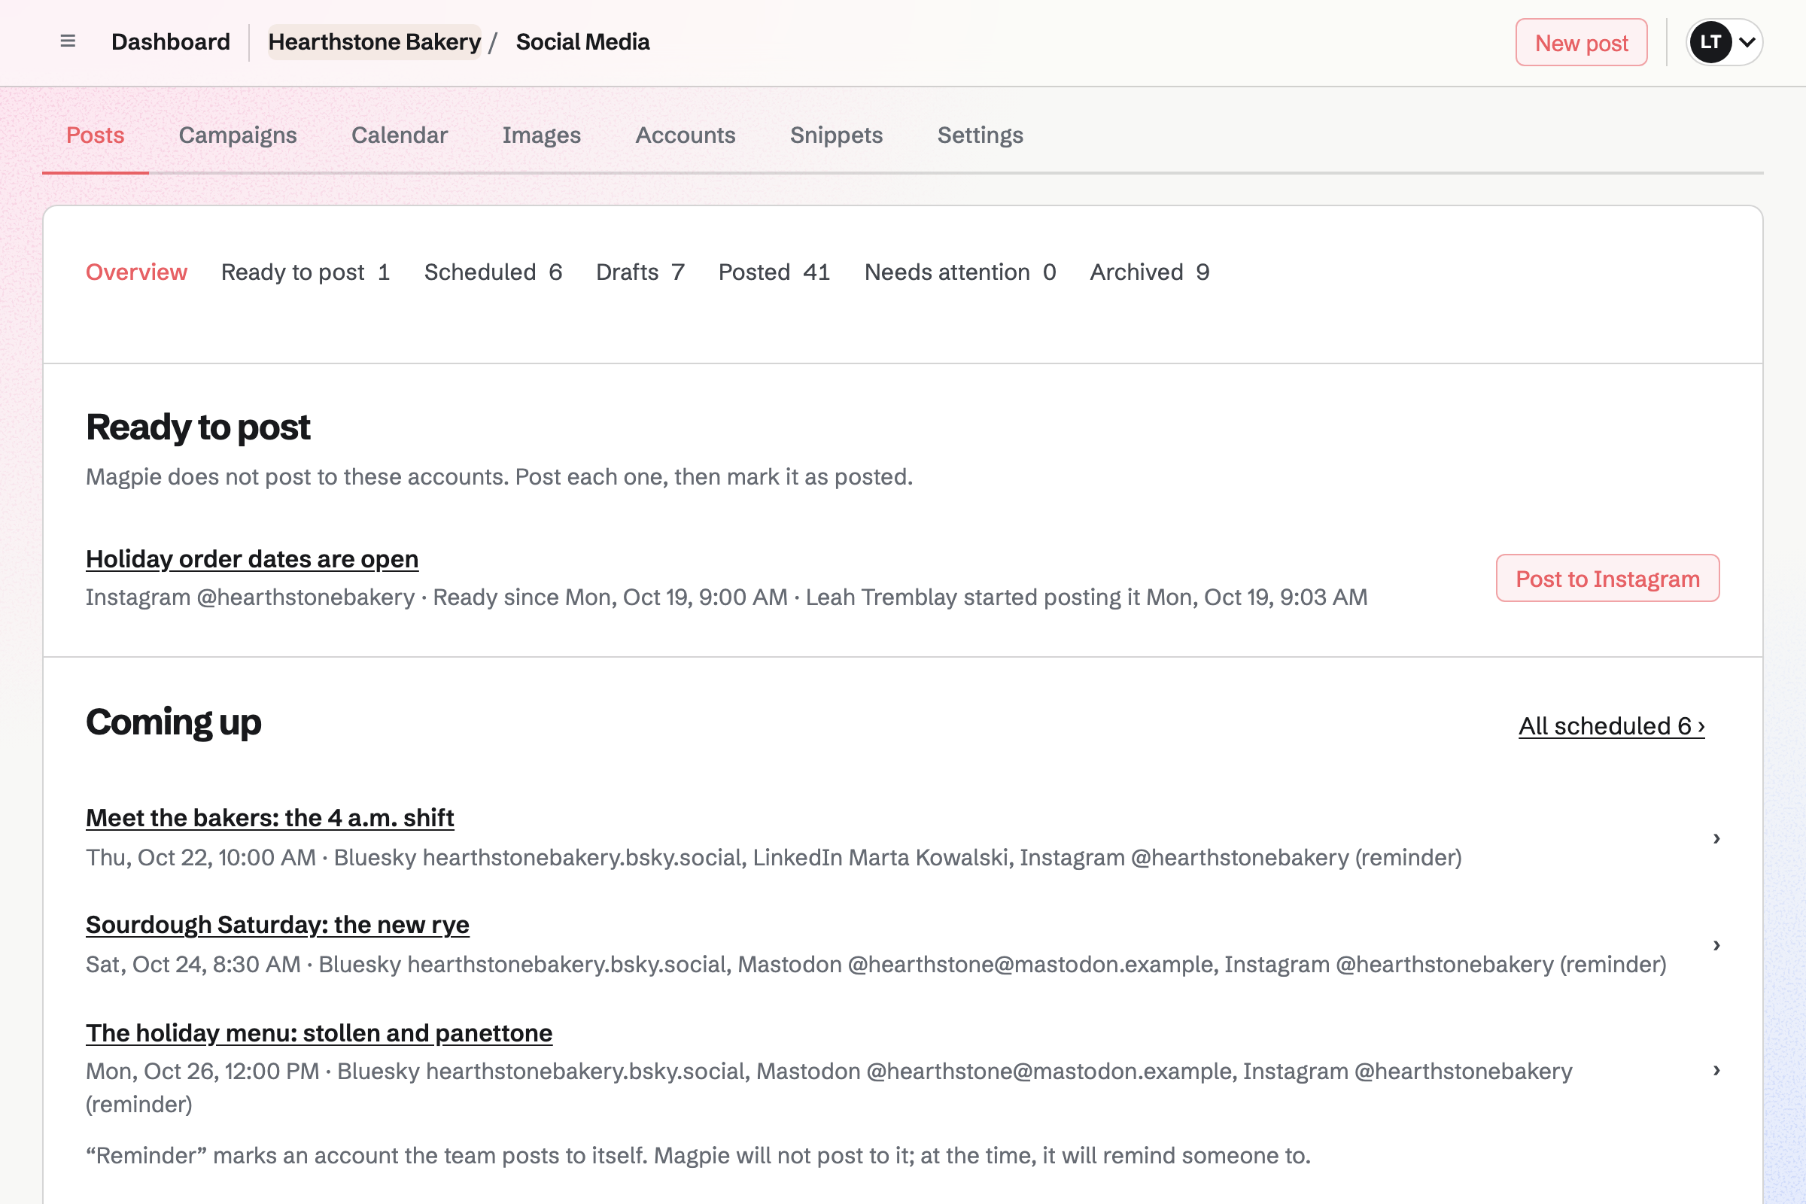Switch to the Posts tab
Viewport: 1806px width, 1204px height.
click(x=96, y=135)
